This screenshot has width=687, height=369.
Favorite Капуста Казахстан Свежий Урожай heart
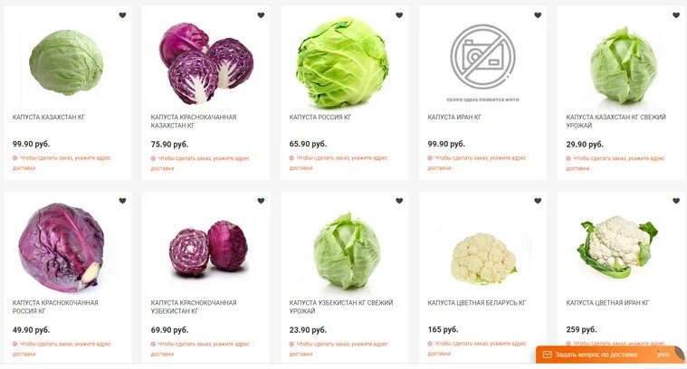point(676,14)
